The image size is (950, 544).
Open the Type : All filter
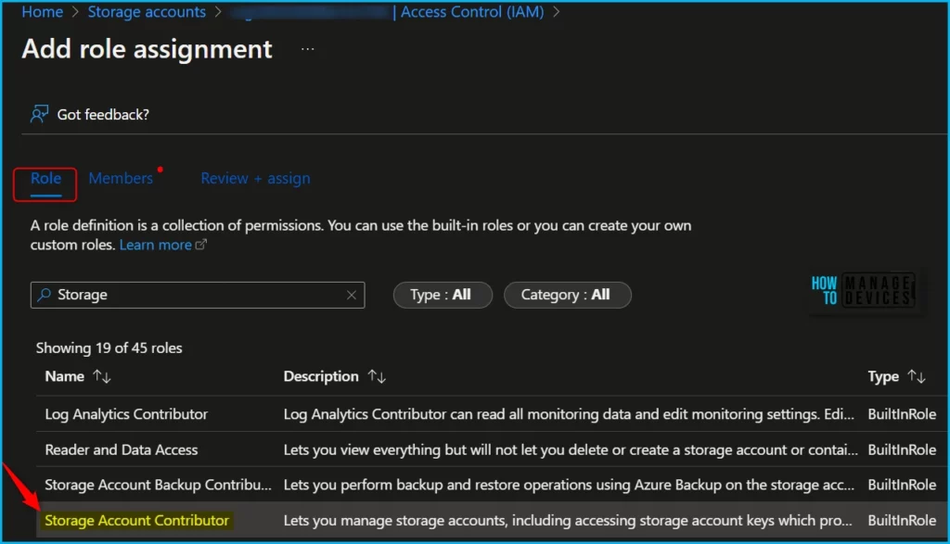pyautogui.click(x=443, y=295)
